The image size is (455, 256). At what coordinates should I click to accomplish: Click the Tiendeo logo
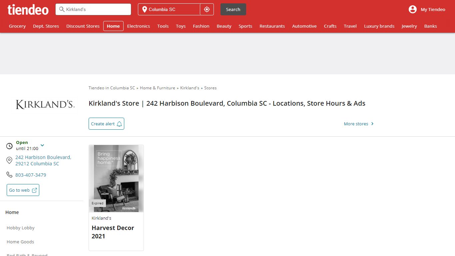tap(28, 9)
